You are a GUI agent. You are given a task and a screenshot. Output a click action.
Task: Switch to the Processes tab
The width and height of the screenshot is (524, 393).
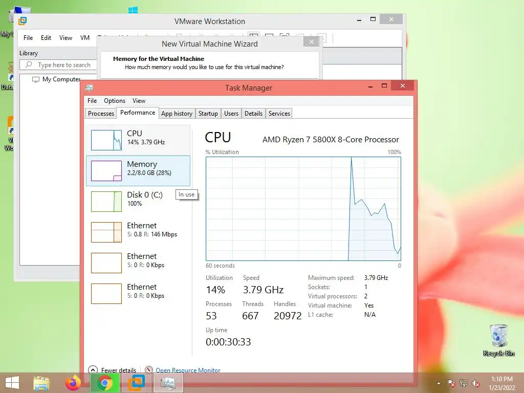101,113
